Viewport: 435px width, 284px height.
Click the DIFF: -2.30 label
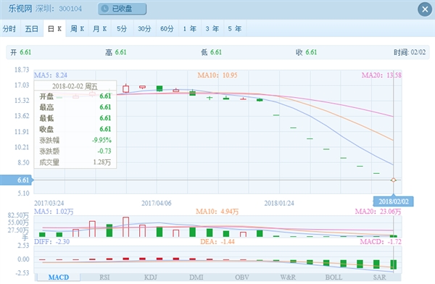(x=52, y=241)
